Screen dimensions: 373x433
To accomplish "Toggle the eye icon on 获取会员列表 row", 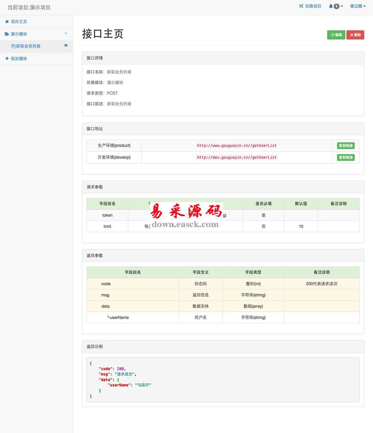I will 66,45.
